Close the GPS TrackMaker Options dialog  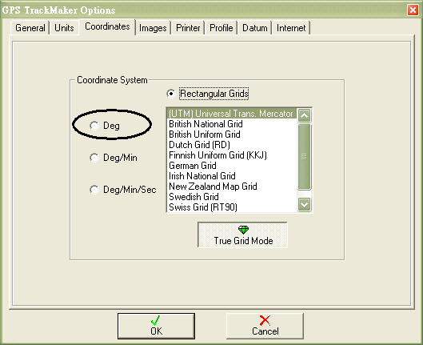[413, 10]
